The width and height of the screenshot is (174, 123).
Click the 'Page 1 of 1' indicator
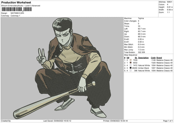[x=168, y=121]
